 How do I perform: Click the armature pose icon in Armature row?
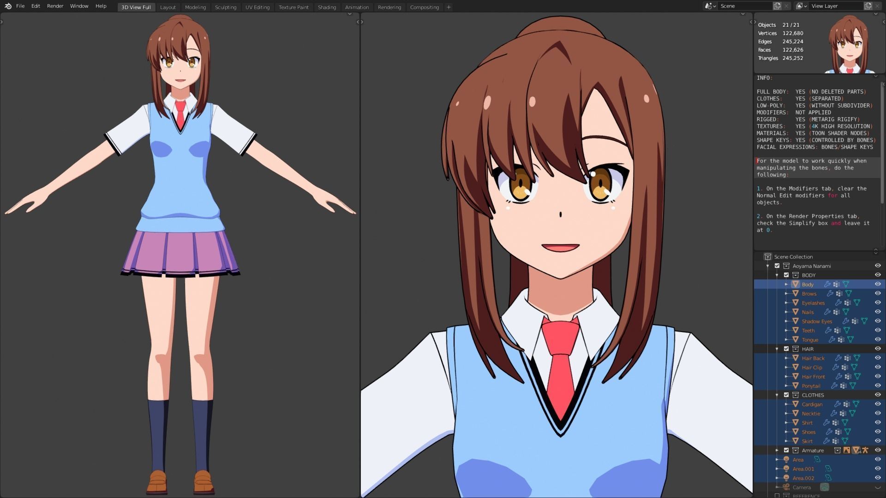tap(865, 450)
